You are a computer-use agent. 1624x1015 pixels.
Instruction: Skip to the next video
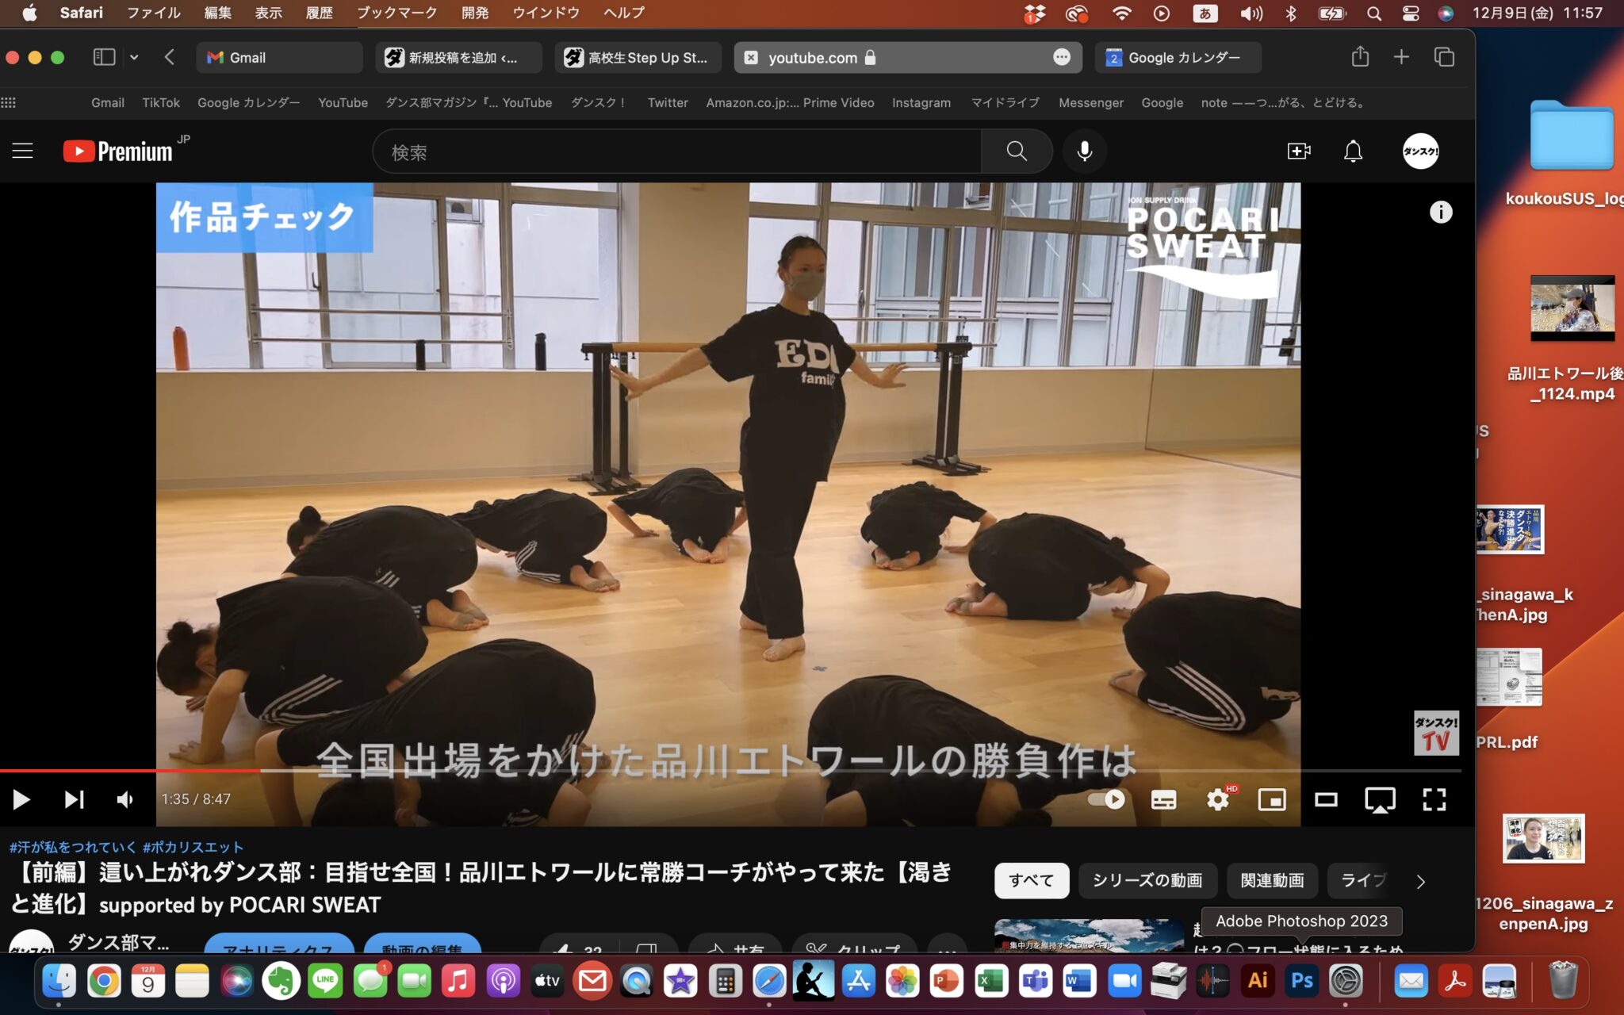[74, 799]
